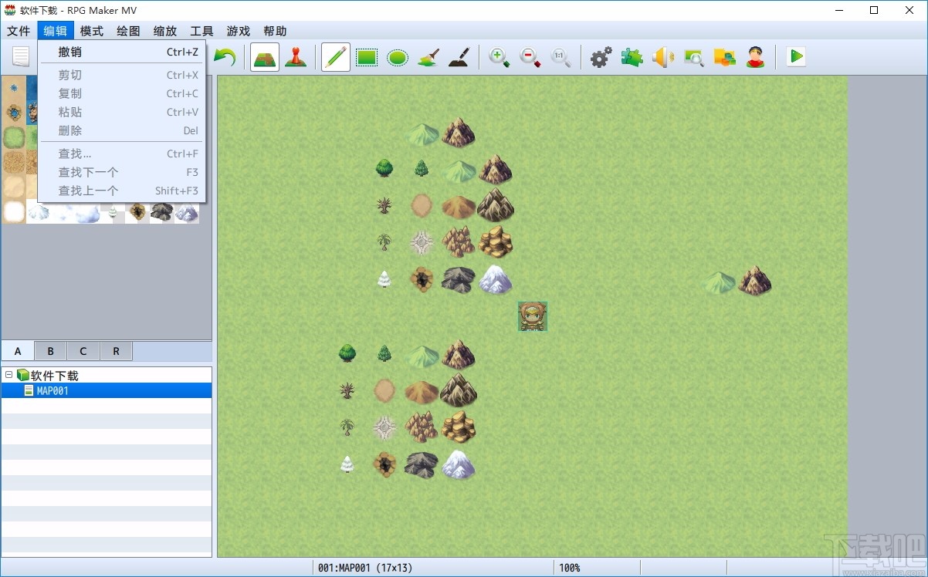Select the Flood Fill tool
Image resolution: width=928 pixels, height=577 pixels.
pos(428,56)
